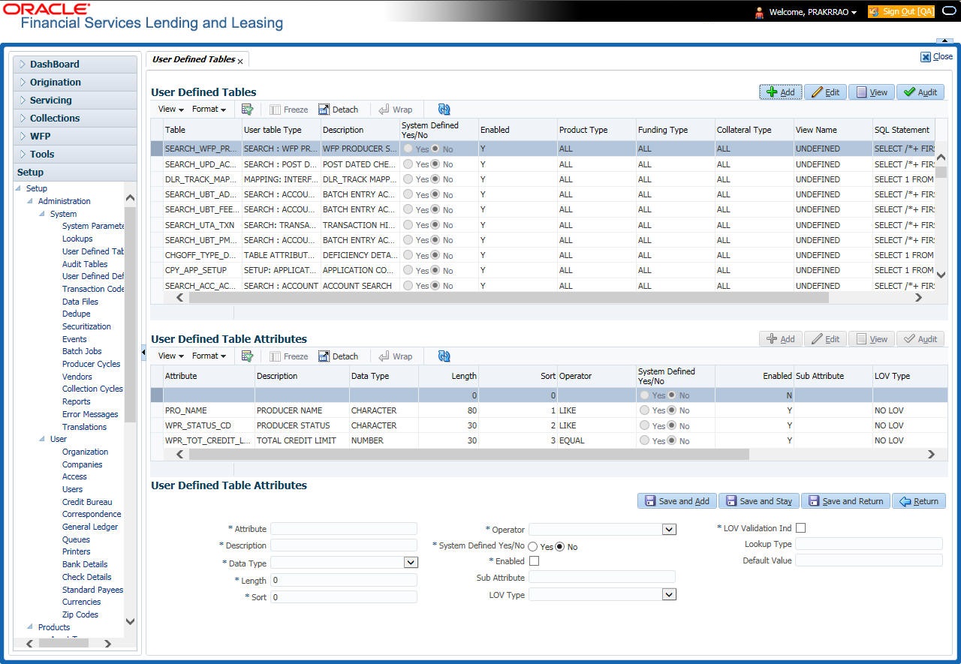Select Yes radio for System Defined in form
The height and width of the screenshot is (664, 961).
(x=533, y=547)
